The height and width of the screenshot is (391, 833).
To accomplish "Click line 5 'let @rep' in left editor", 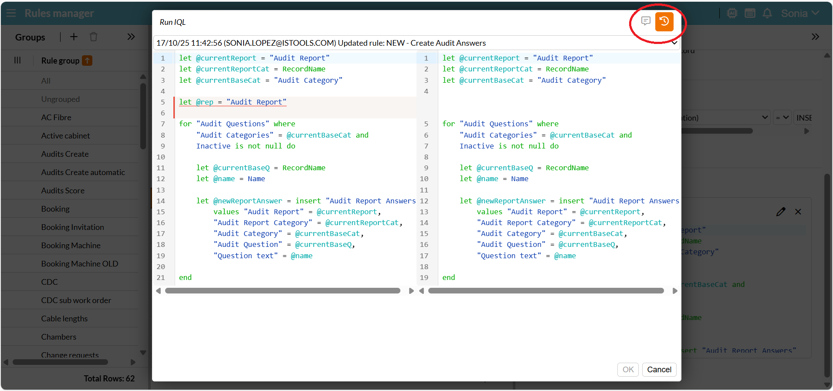I will 233,102.
